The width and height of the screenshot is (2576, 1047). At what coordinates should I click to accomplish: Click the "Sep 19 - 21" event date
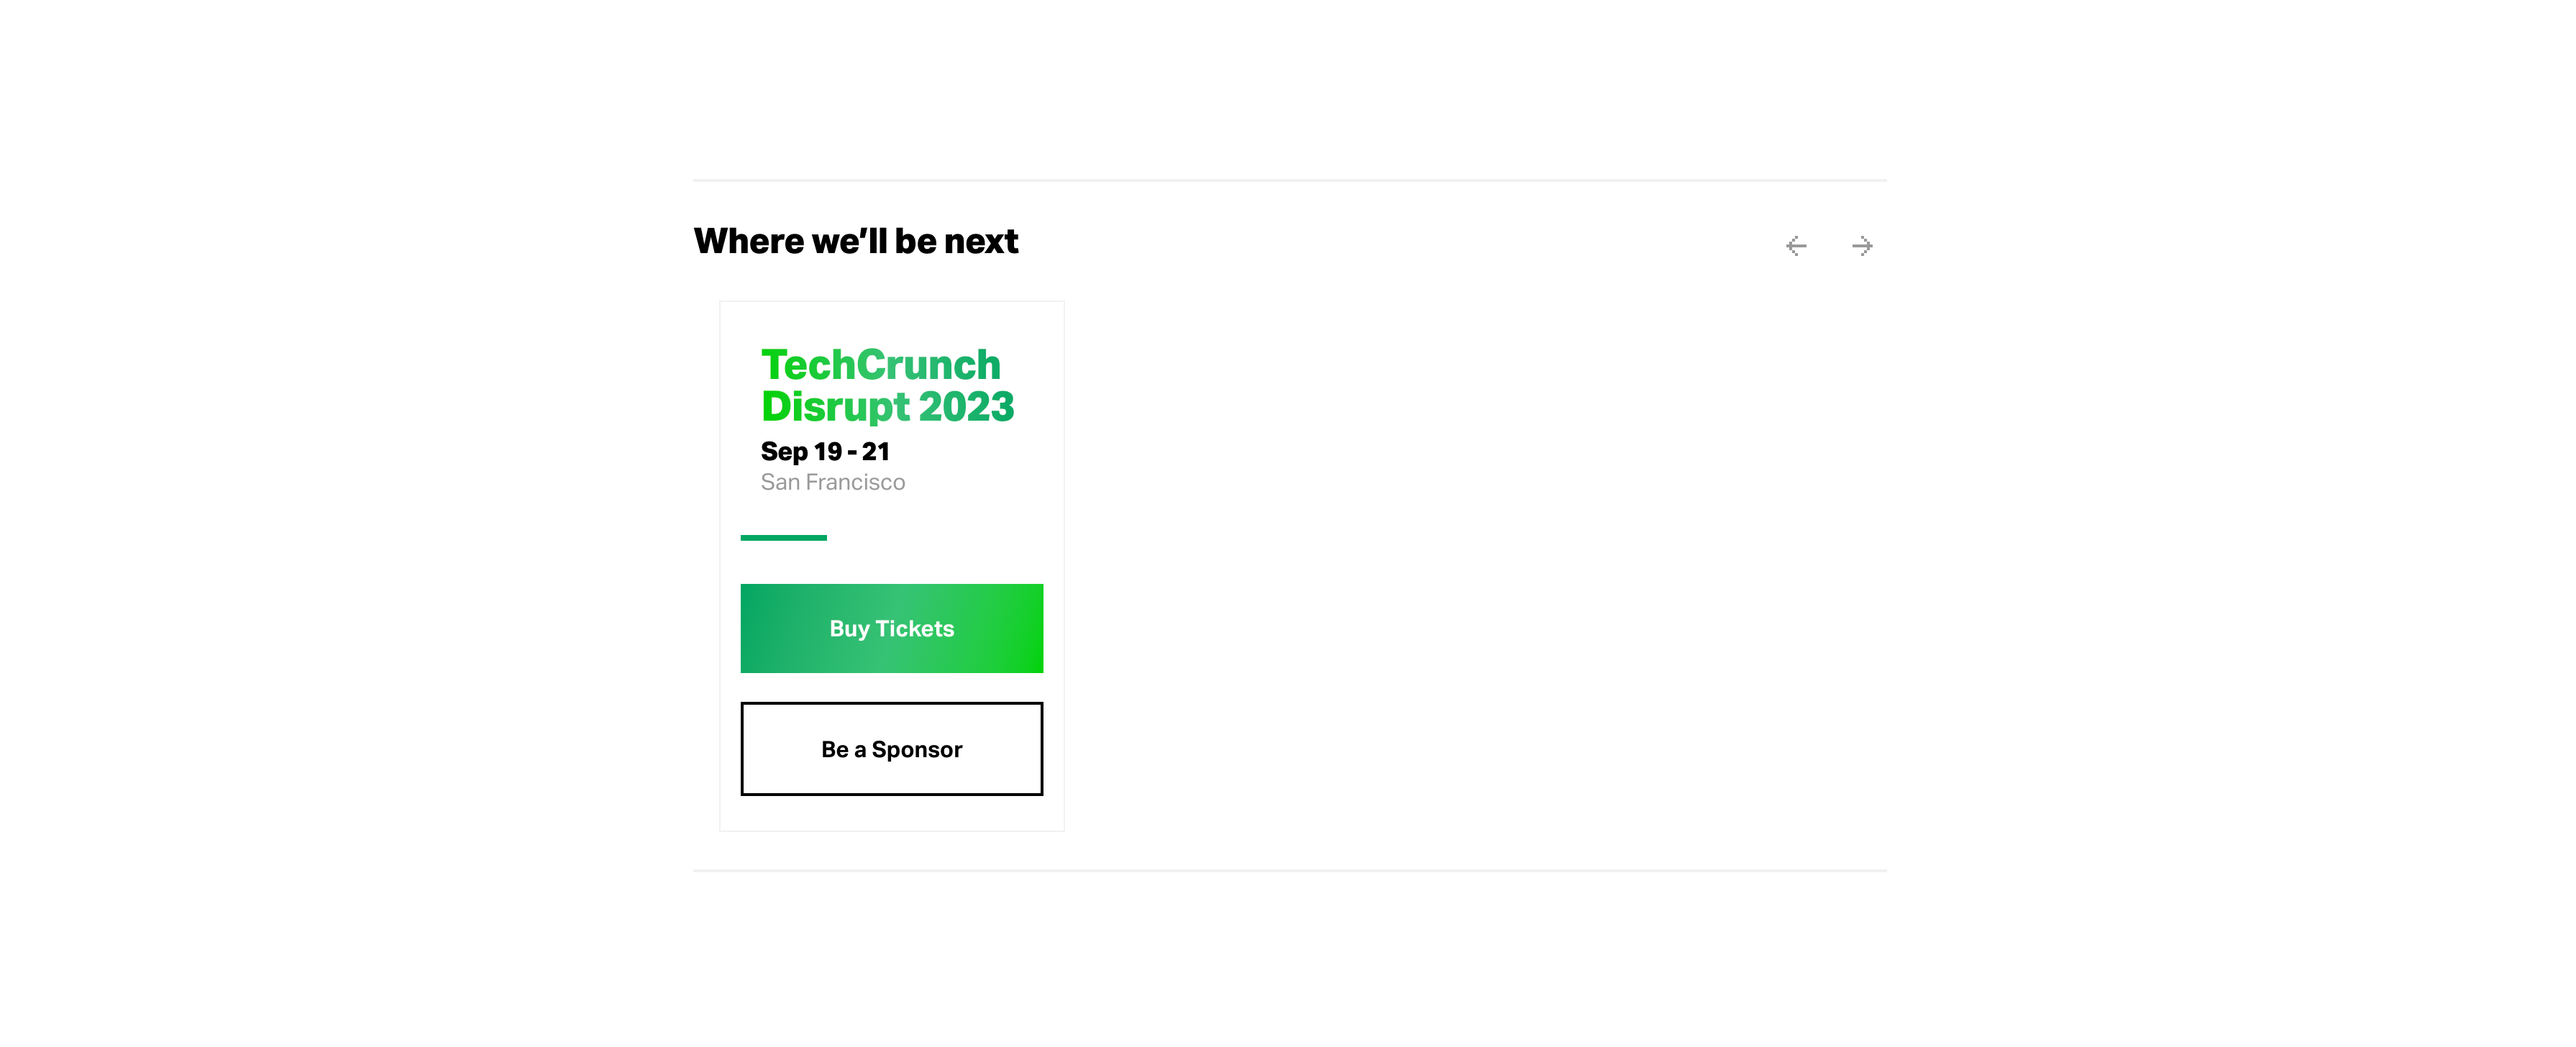pos(825,452)
